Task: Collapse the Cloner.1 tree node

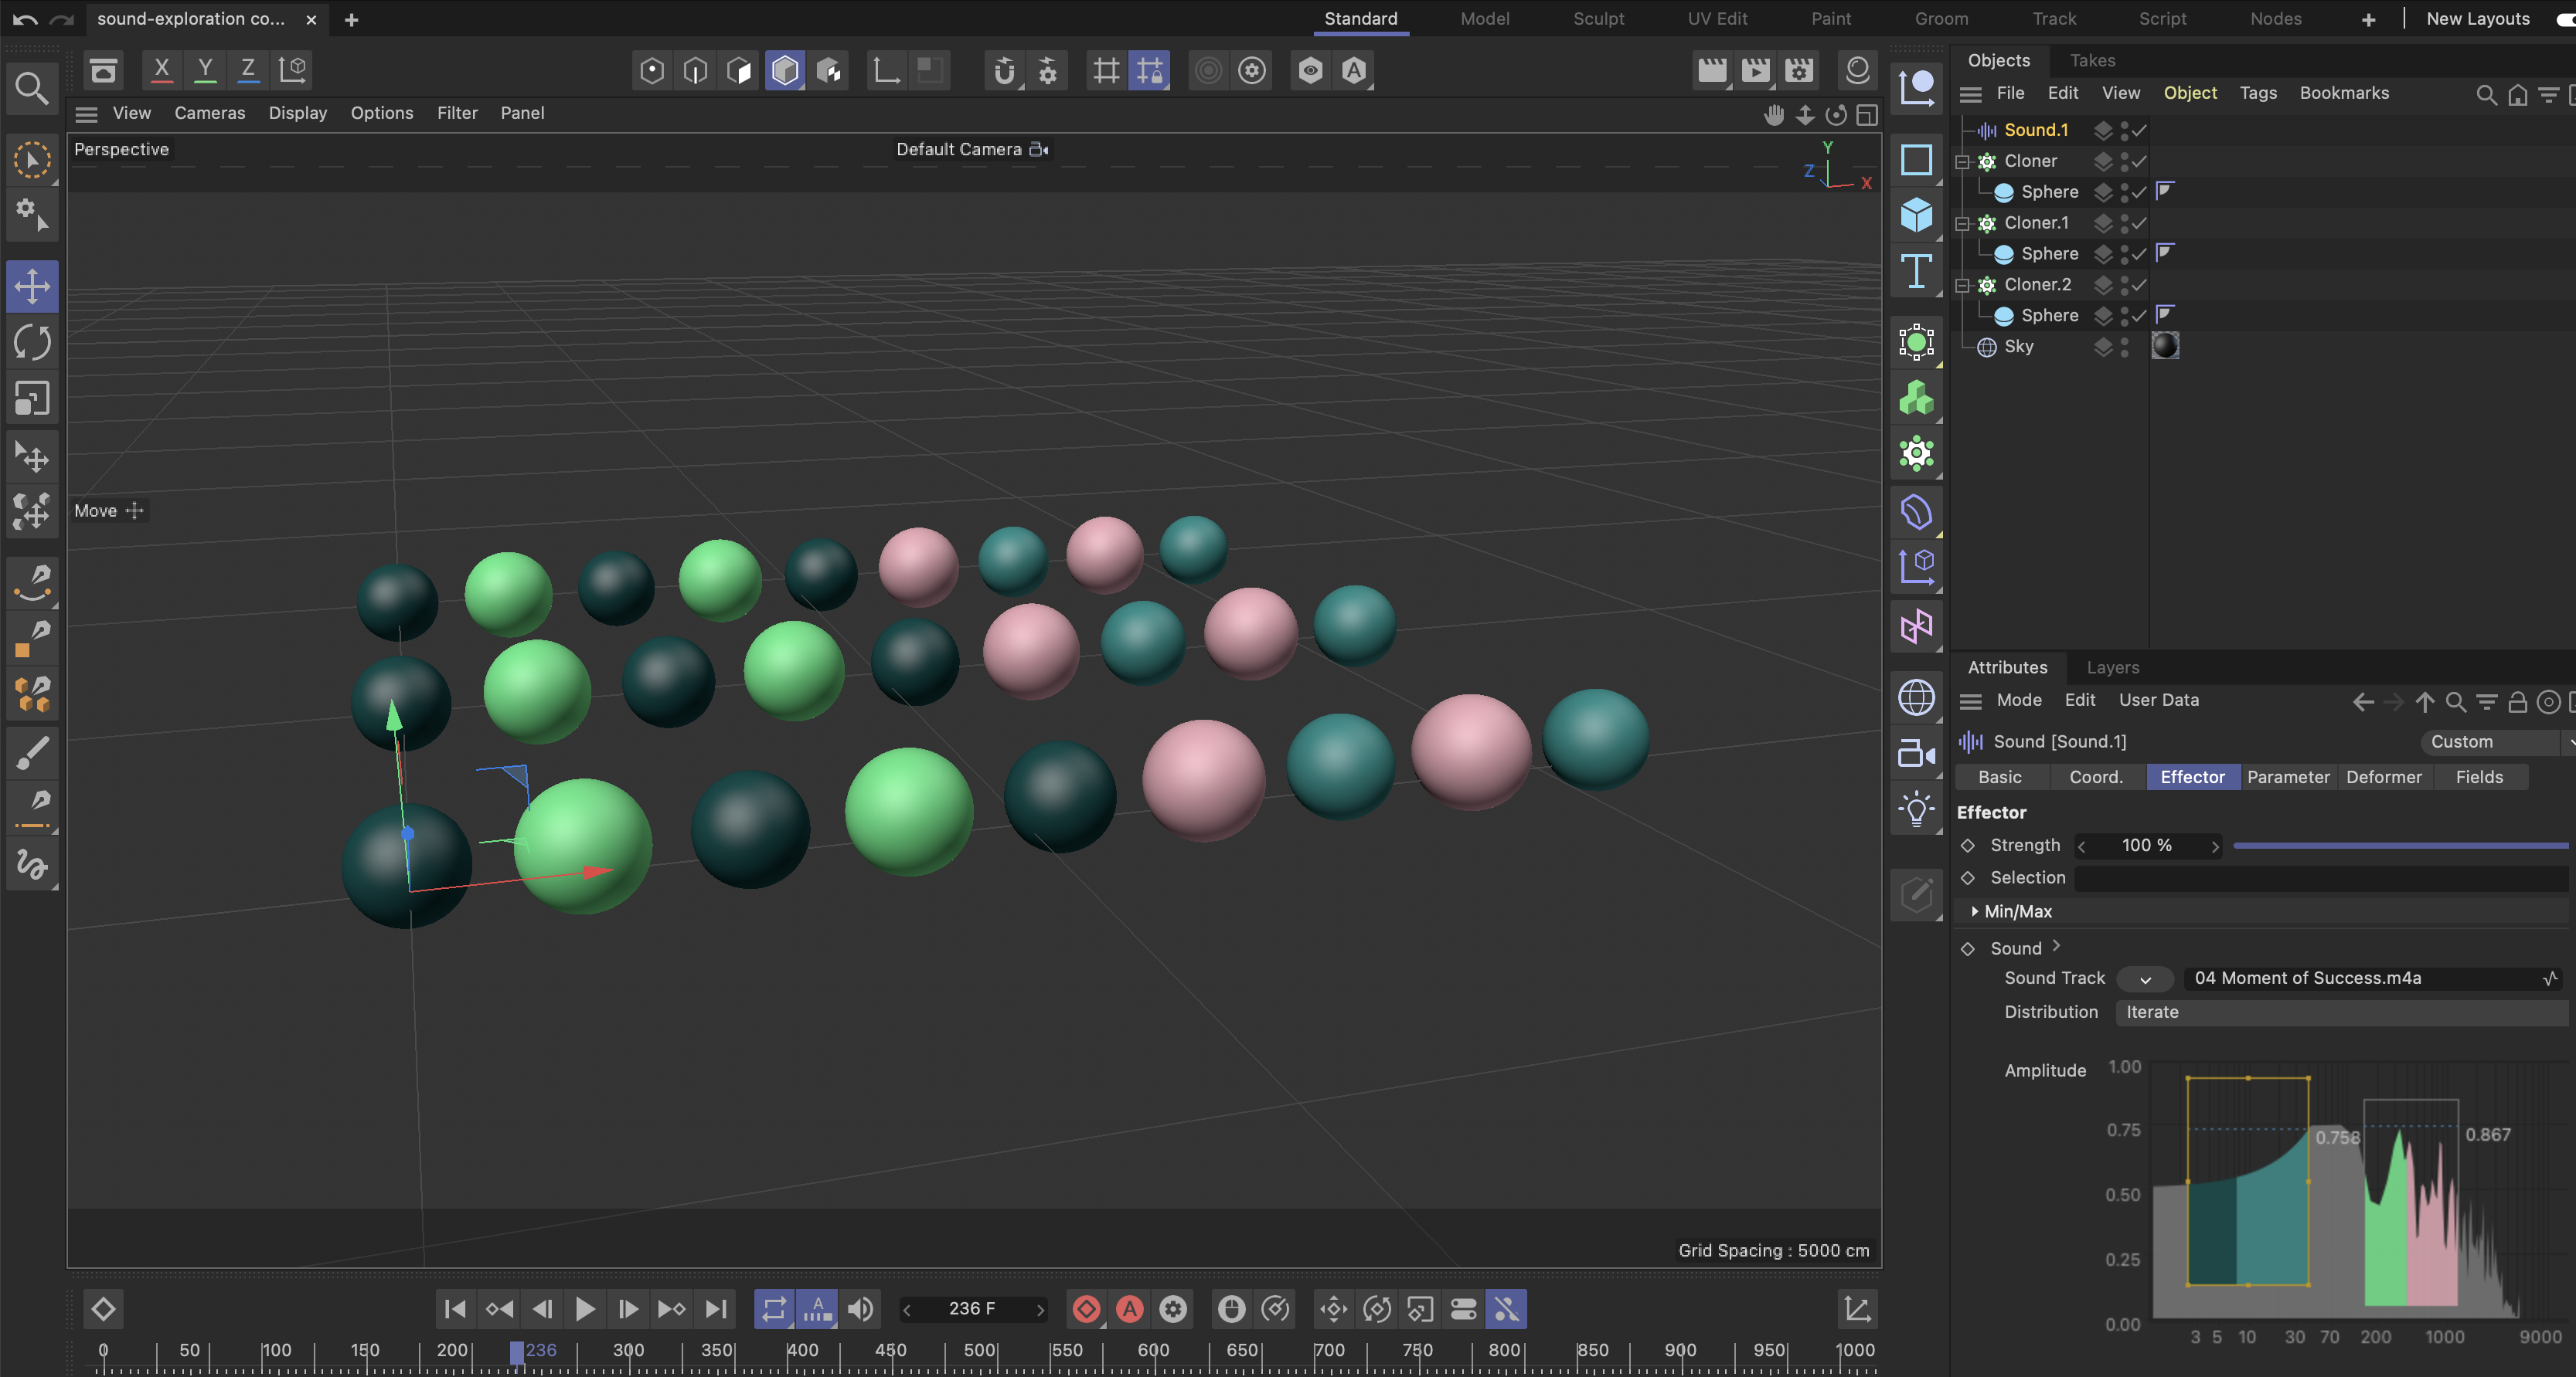Action: pos(1962,223)
